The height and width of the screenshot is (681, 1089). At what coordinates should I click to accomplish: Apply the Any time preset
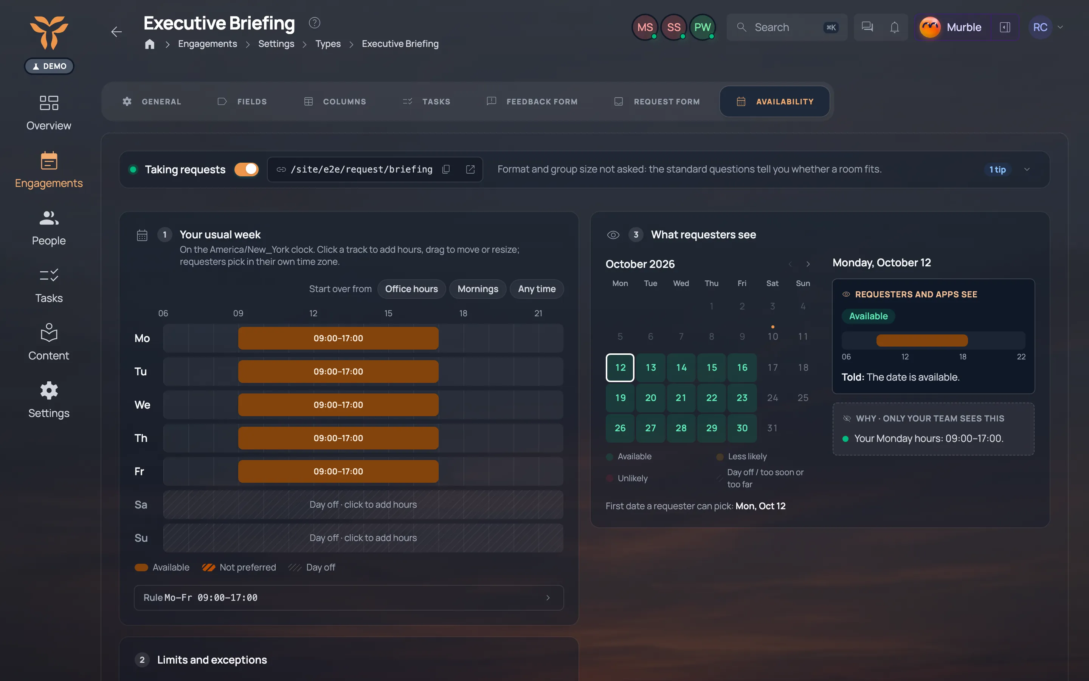click(537, 289)
